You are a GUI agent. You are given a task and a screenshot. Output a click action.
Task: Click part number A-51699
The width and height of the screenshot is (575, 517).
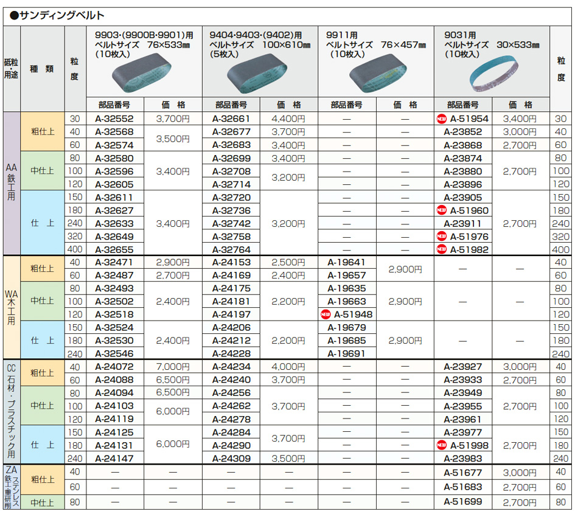462,502
